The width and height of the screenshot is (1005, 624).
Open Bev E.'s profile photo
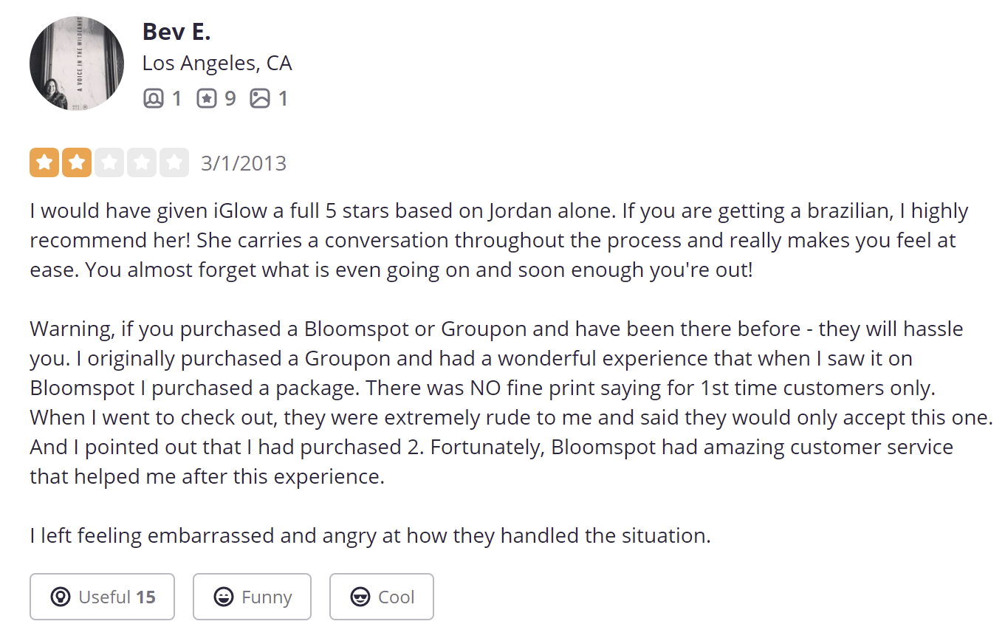point(77,64)
